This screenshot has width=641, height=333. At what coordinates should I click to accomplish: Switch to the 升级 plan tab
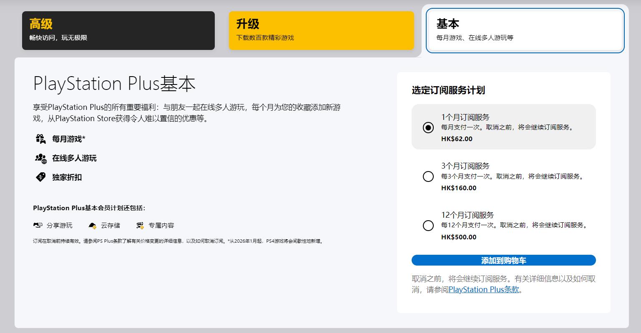(321, 30)
